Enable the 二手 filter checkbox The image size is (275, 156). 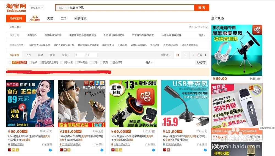[x=91, y=63]
